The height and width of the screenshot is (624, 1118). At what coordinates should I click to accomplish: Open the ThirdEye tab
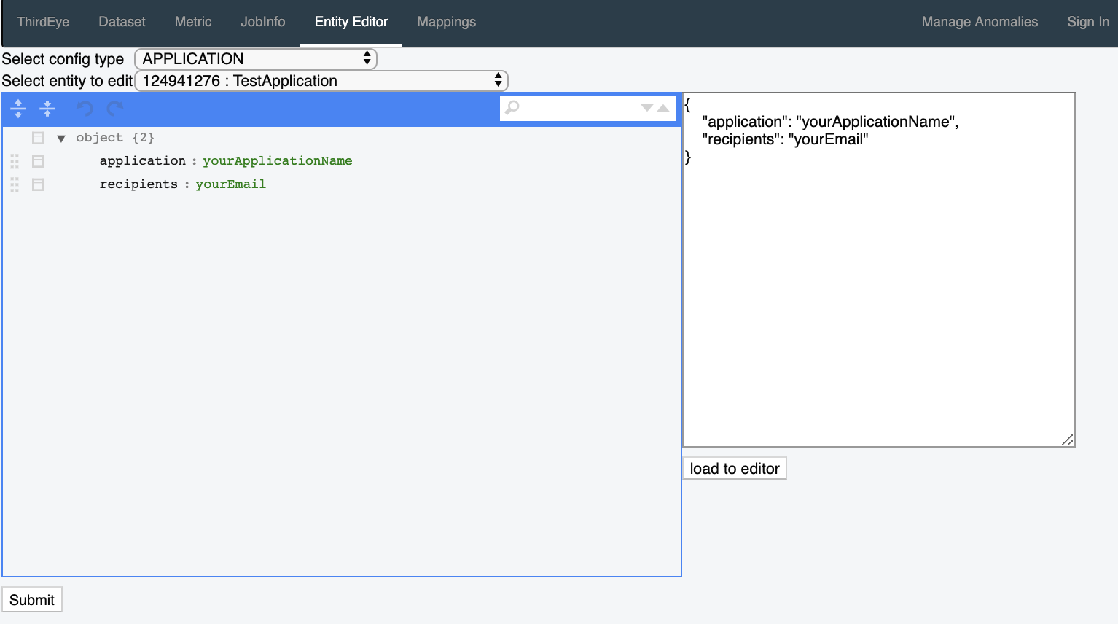click(43, 22)
